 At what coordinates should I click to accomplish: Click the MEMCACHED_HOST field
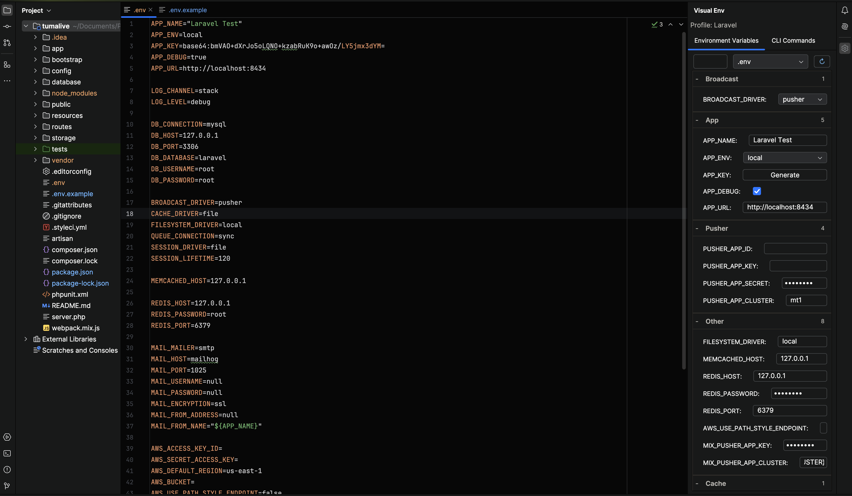(802, 359)
